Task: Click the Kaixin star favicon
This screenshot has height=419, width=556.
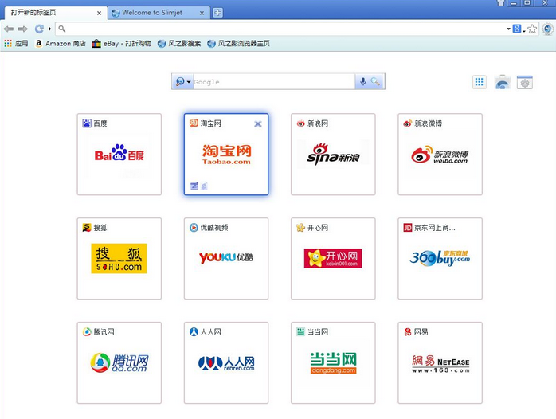Action: (300, 228)
